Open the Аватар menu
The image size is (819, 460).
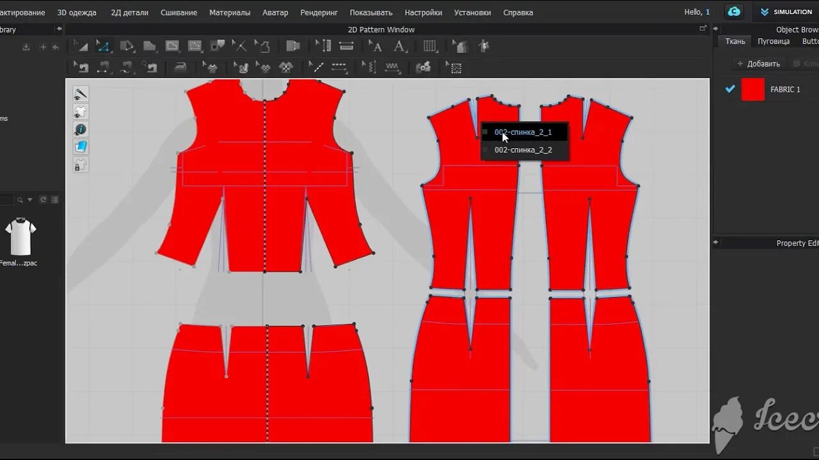[275, 12]
